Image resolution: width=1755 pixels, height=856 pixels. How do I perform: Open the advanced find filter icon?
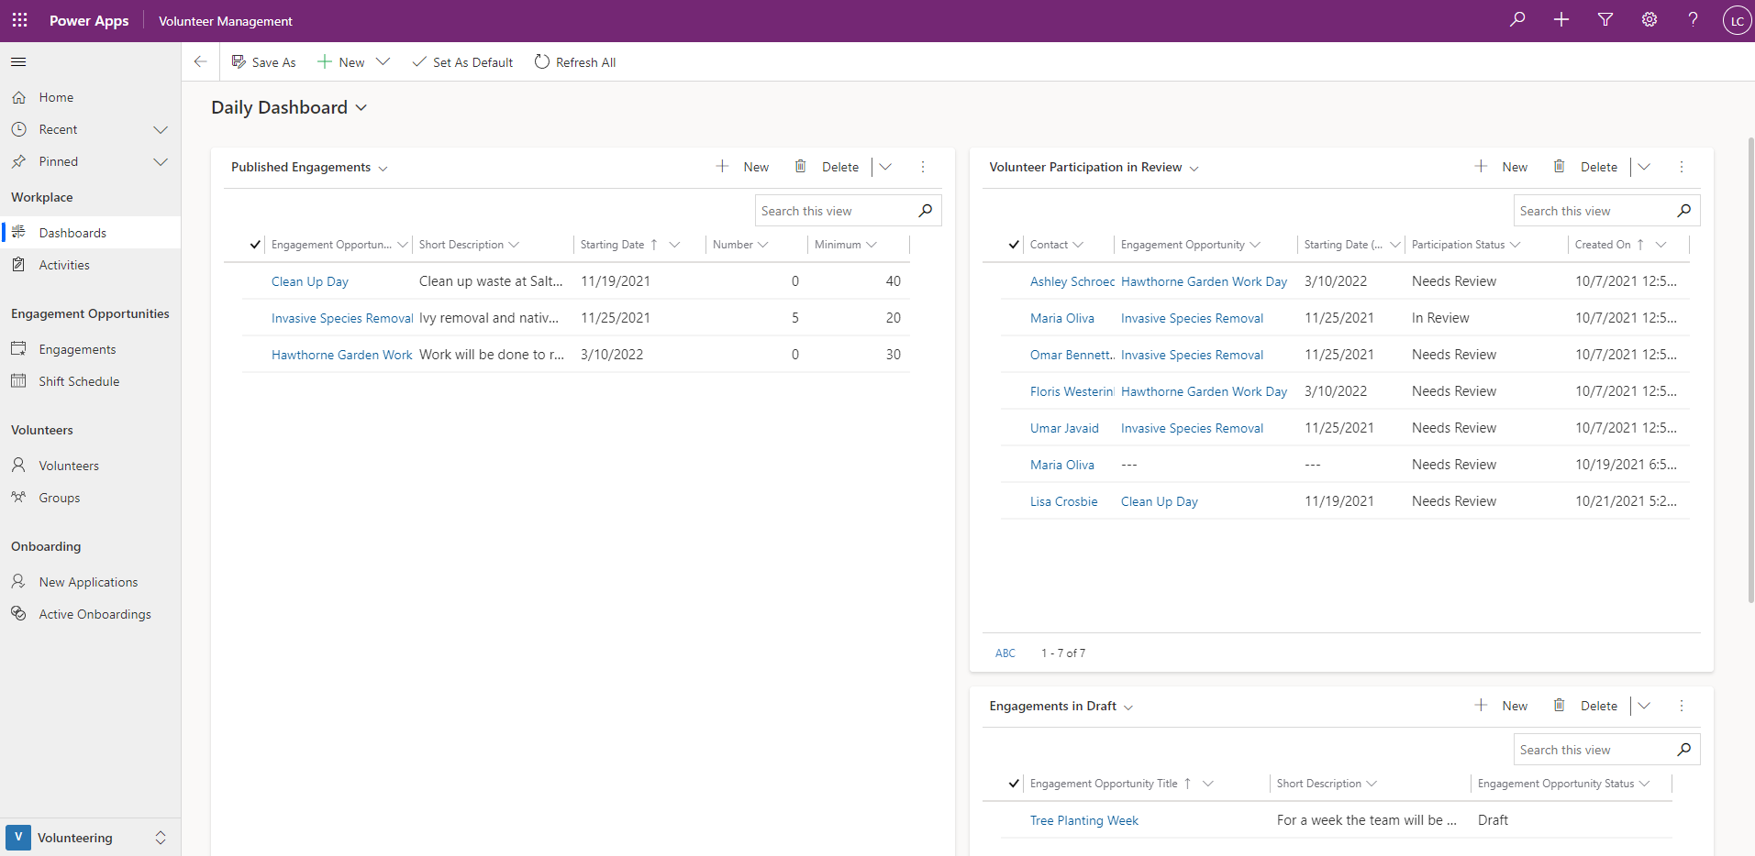pyautogui.click(x=1605, y=19)
